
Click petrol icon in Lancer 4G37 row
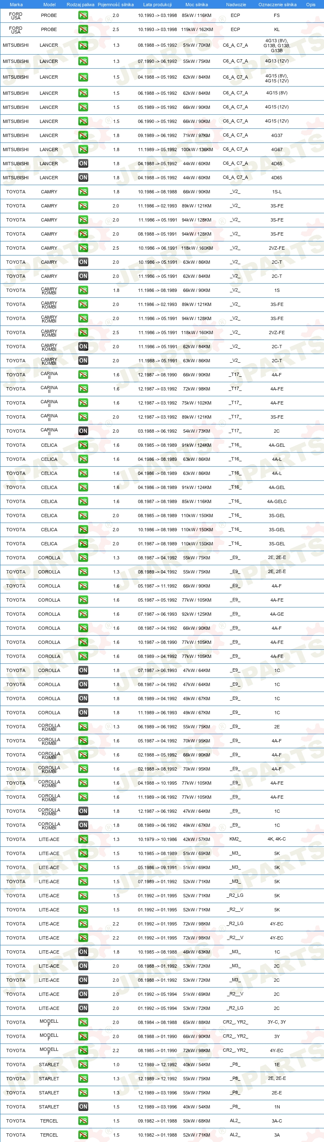click(x=83, y=135)
